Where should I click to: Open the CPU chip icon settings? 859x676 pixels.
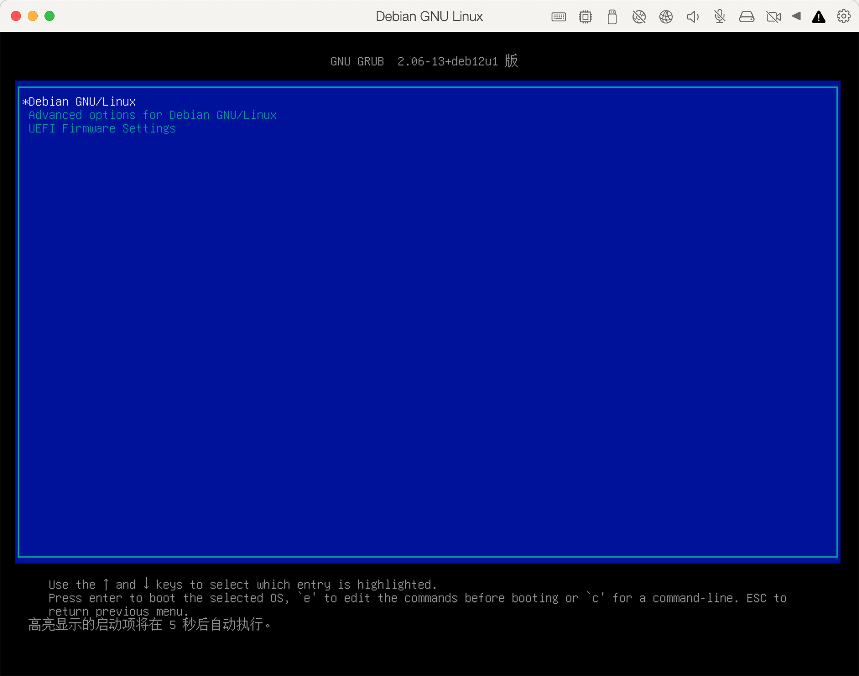tap(586, 17)
